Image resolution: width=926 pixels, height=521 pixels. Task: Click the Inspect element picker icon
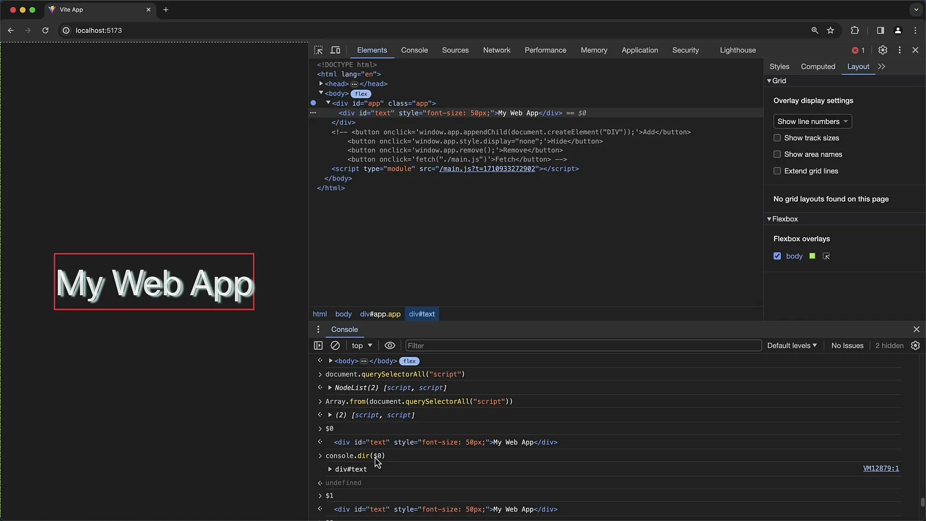(x=318, y=50)
